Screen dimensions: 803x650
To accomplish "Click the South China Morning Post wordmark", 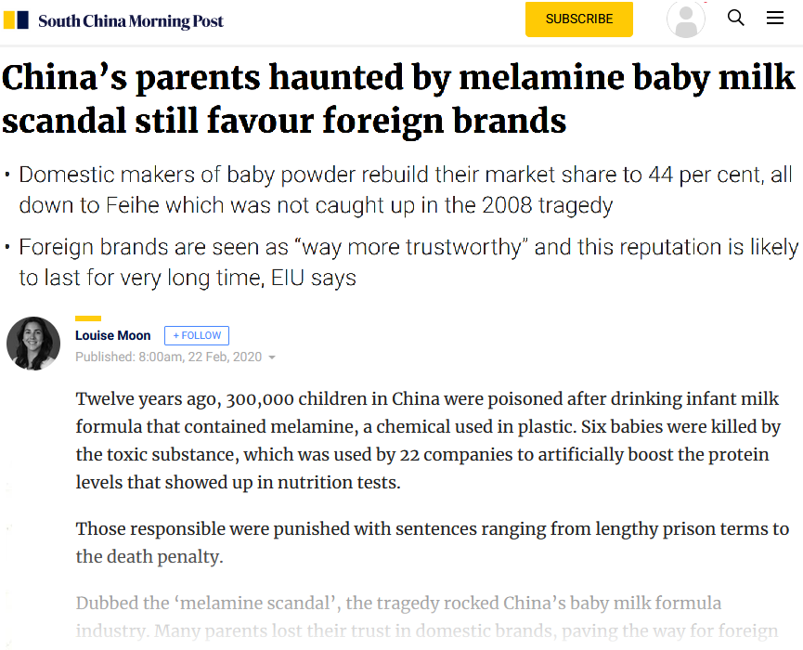I will tap(131, 21).
